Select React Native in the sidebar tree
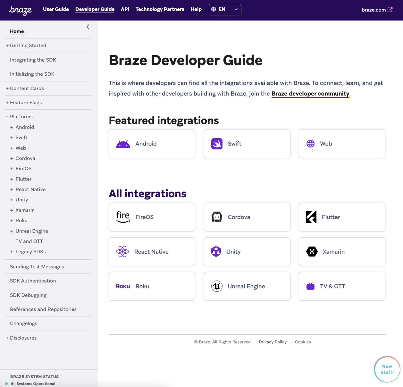 tap(30, 189)
